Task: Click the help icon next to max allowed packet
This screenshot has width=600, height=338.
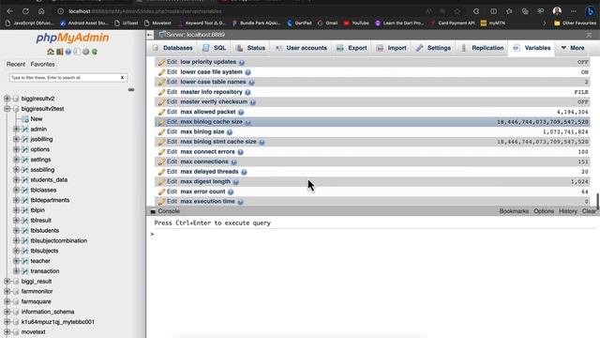Action: coord(241,113)
